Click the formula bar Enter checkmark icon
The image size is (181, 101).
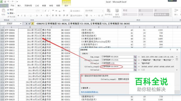[x=30, y=23]
